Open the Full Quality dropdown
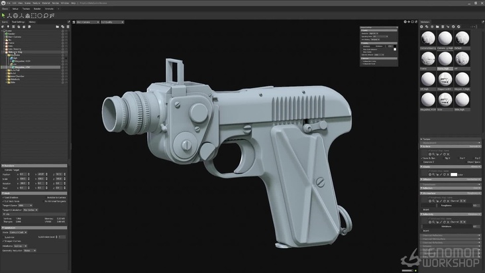Image resolution: width=485 pixels, height=273 pixels. pyautogui.click(x=112, y=22)
